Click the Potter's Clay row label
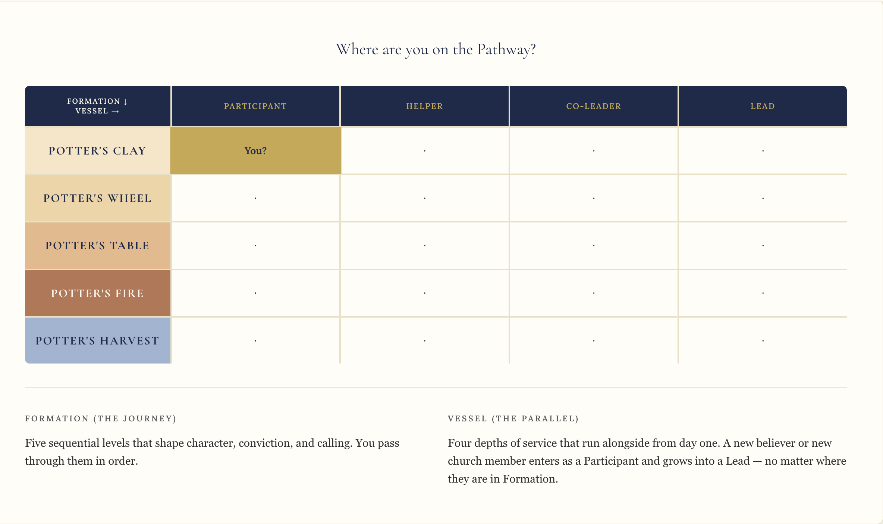The height and width of the screenshot is (524, 883). [x=98, y=150]
